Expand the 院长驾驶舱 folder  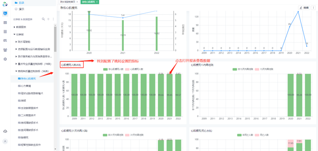coord(16,42)
